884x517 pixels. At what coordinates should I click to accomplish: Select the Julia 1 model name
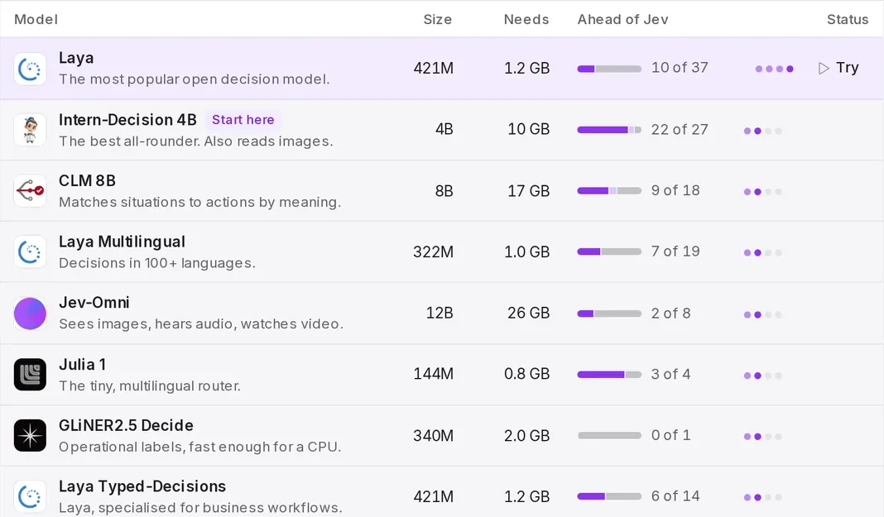[82, 364]
